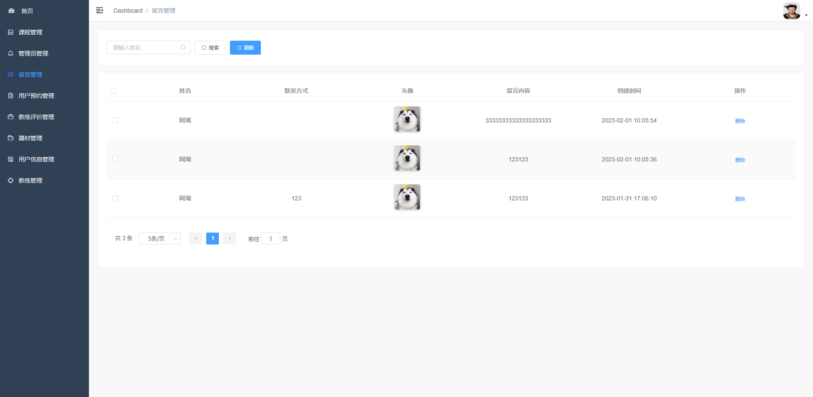The image size is (813, 397).
Task: Open the 5条/页 page size dropdown
Action: (160, 239)
